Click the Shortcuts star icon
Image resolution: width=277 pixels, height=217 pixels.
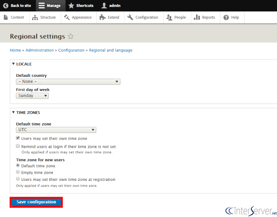pos(71,6)
